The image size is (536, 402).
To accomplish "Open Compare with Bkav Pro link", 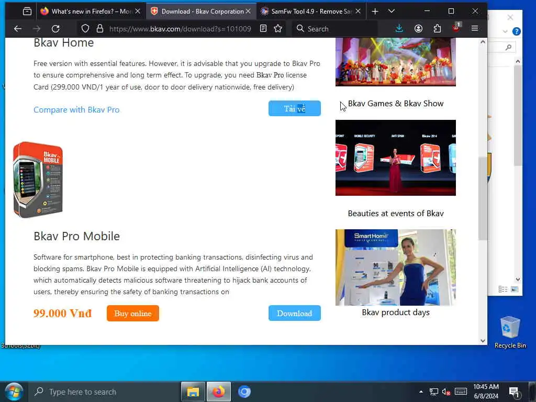I will (x=76, y=110).
